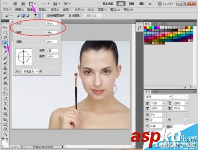This screenshot has height=150, width=198.
Task: Delete swatch with trash icon
Action: click(190, 87)
